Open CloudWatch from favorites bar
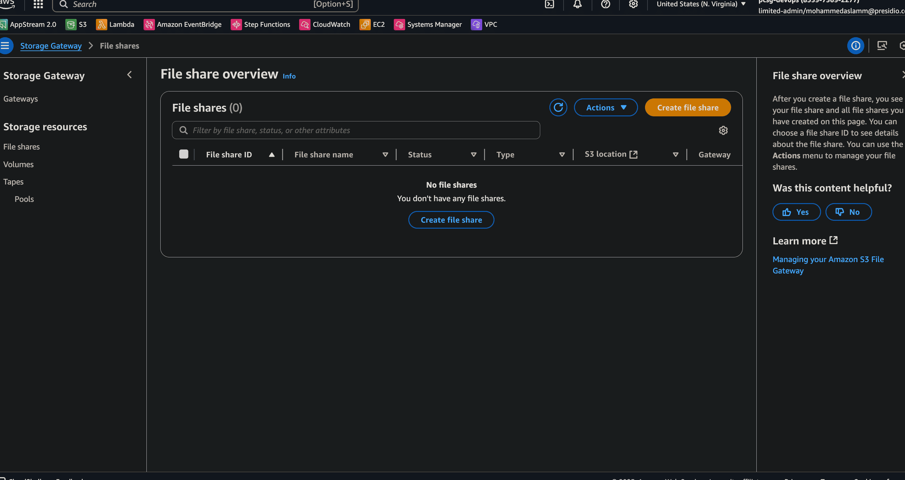The width and height of the screenshot is (905, 480). 325,25
